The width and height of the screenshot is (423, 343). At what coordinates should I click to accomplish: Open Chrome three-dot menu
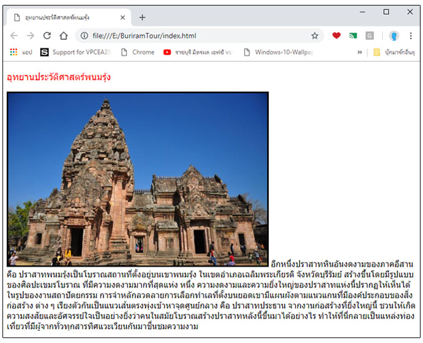pos(410,36)
